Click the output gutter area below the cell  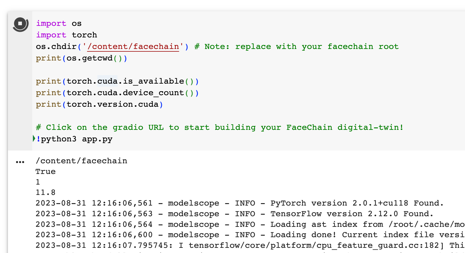(19, 182)
